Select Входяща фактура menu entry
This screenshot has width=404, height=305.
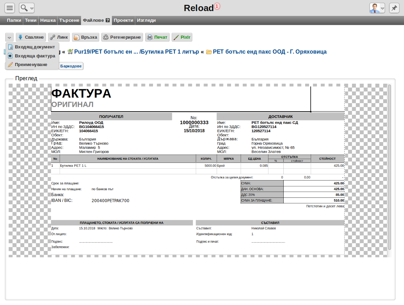32,56
